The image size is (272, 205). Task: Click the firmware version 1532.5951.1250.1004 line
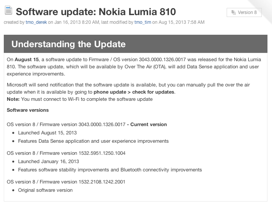(x=66, y=153)
